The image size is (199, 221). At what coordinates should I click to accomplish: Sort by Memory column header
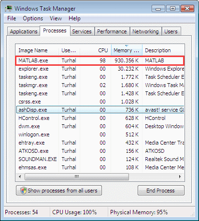[x=127, y=50]
